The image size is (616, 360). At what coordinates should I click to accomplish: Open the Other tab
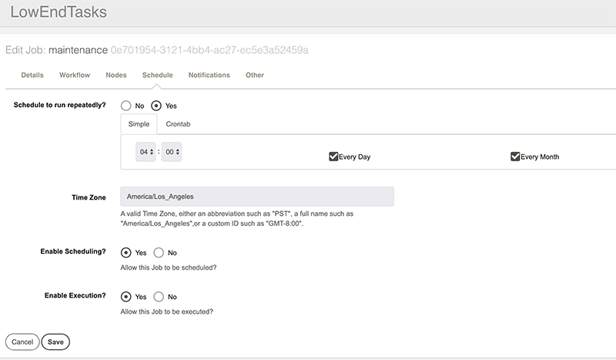[255, 75]
